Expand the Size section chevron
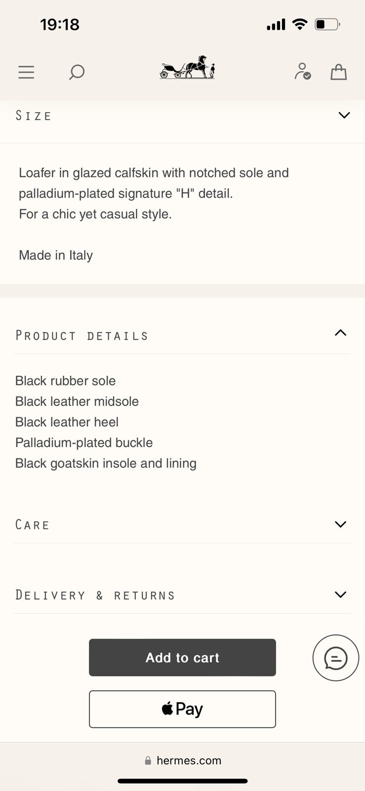This screenshot has width=365, height=791. pyautogui.click(x=344, y=115)
